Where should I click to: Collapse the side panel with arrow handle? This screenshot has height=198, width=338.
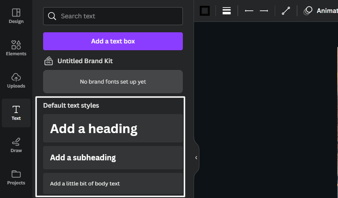[x=196, y=157]
